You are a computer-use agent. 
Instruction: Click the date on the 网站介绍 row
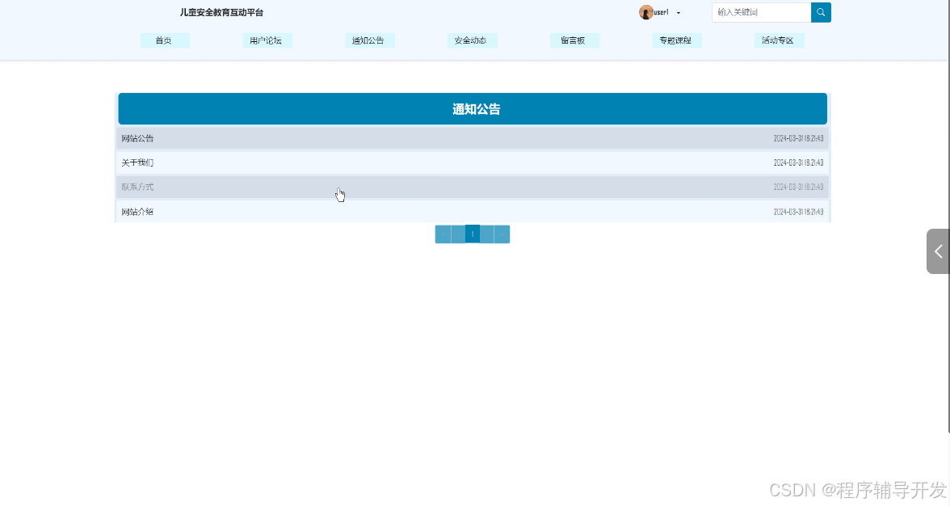(x=798, y=212)
